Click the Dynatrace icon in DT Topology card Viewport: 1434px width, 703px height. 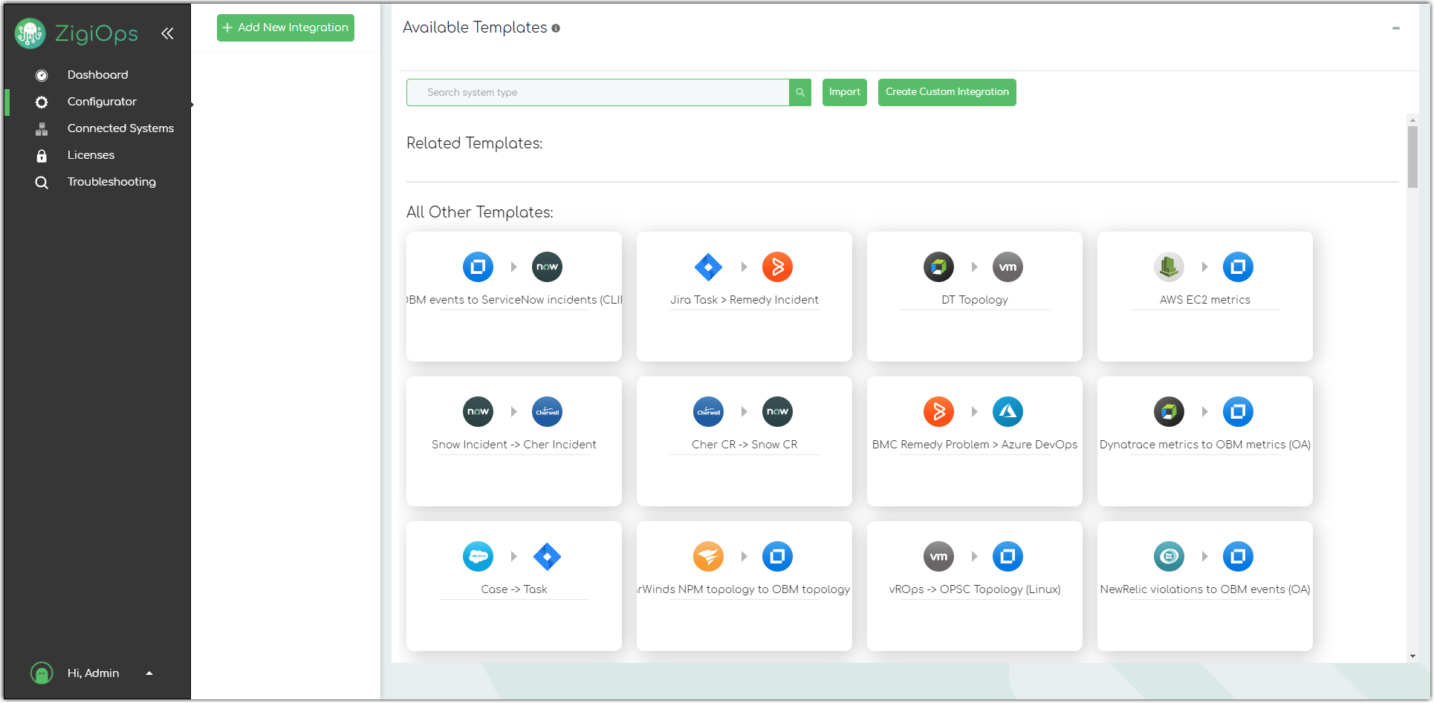click(938, 267)
